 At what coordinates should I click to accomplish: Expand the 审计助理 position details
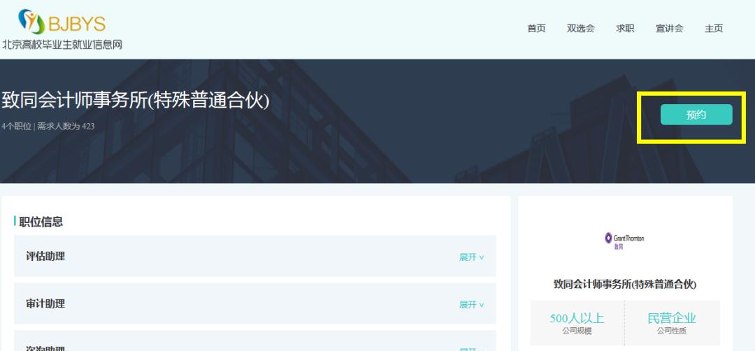(471, 305)
